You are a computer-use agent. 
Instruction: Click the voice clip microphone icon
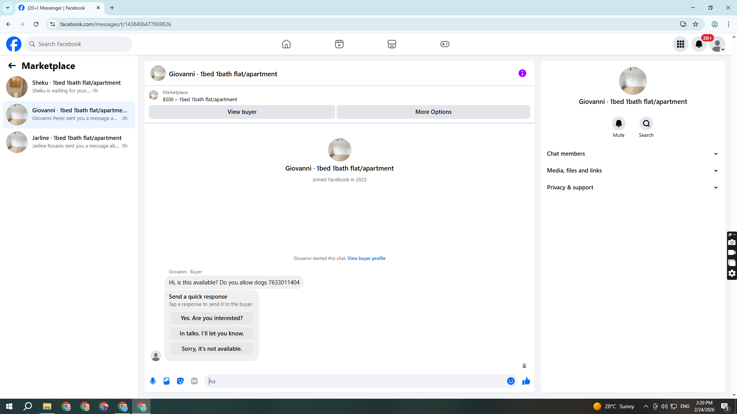pyautogui.click(x=153, y=381)
